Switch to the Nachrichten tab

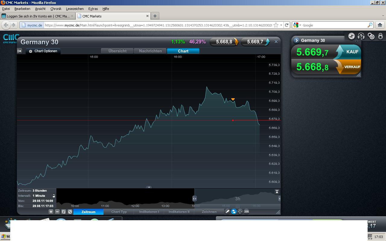(x=150, y=51)
